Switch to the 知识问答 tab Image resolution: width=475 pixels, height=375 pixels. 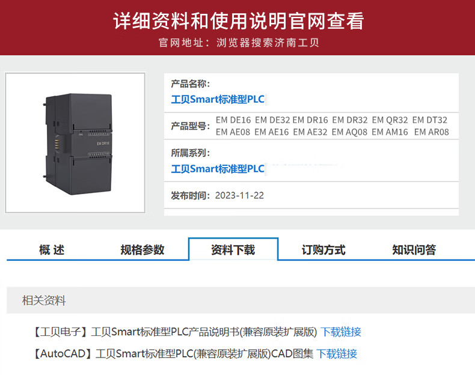414,250
